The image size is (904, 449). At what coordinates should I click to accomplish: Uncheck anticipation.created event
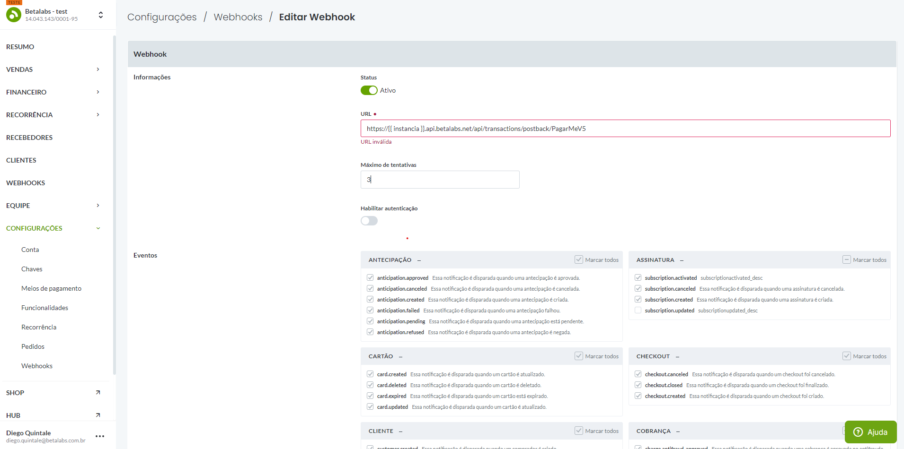pos(370,299)
